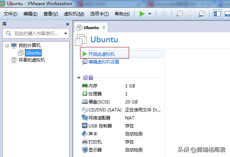Screen dimensions: 230x157
Task: Click the take snapshot toolbar icon
Action: click(180, 14)
